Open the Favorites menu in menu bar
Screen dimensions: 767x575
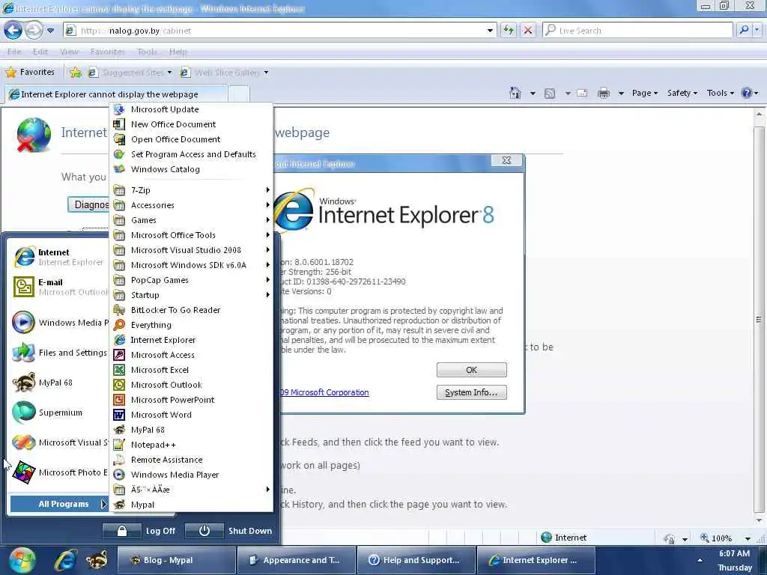click(108, 52)
